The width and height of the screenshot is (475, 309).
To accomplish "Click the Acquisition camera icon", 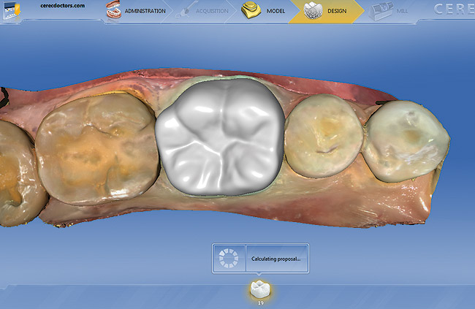I will click(x=184, y=10).
